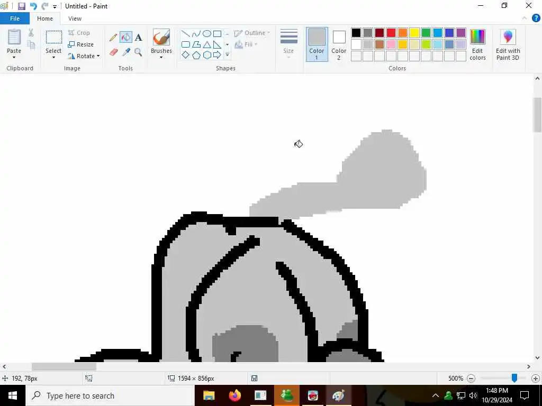
Task: Pick the red color swatch
Action: (391, 33)
